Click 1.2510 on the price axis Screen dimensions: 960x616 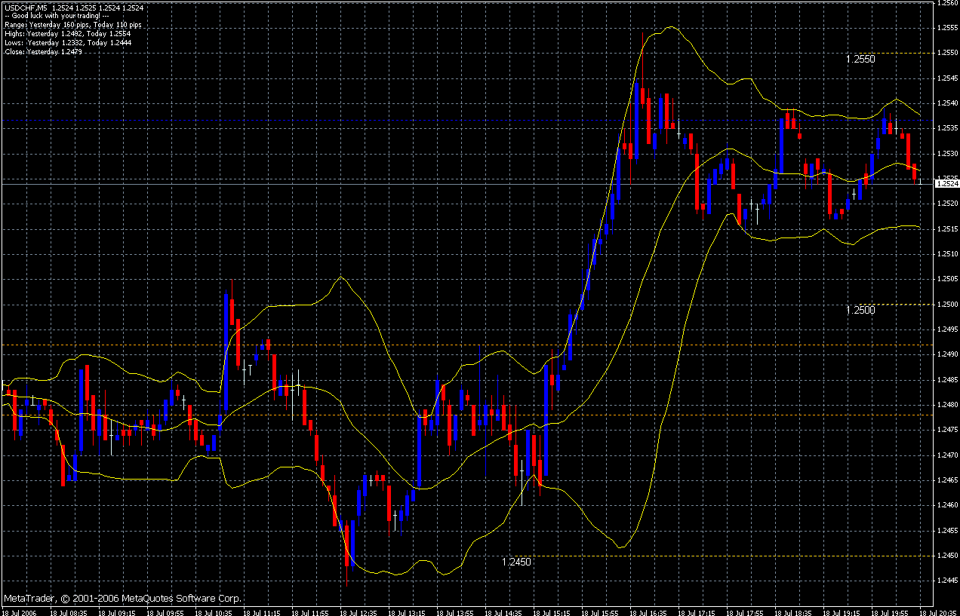click(948, 253)
